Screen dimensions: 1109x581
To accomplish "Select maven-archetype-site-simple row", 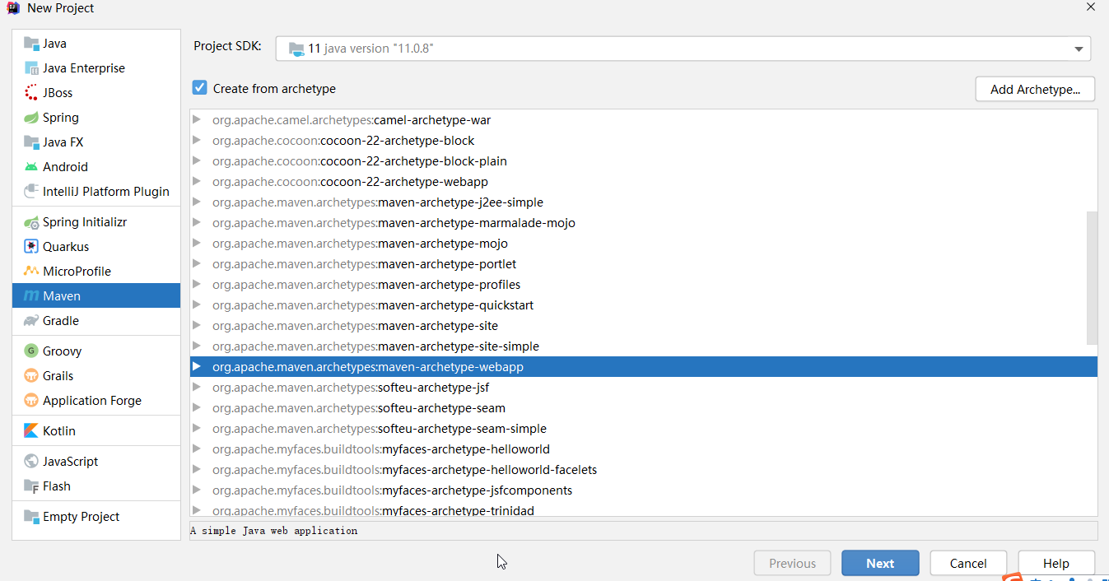I will tap(644, 346).
